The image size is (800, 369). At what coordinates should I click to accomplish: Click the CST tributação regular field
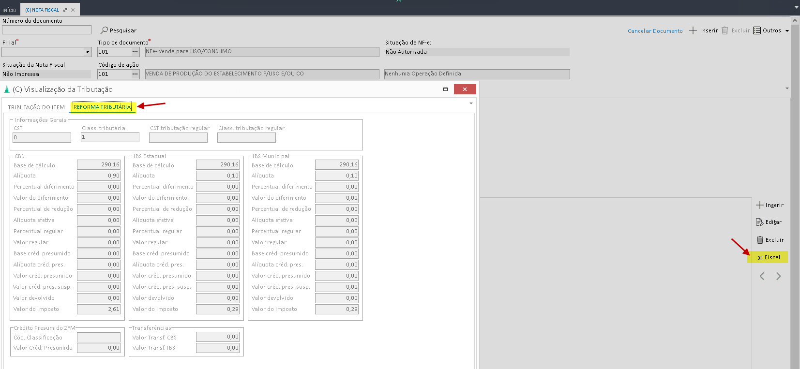(x=178, y=137)
